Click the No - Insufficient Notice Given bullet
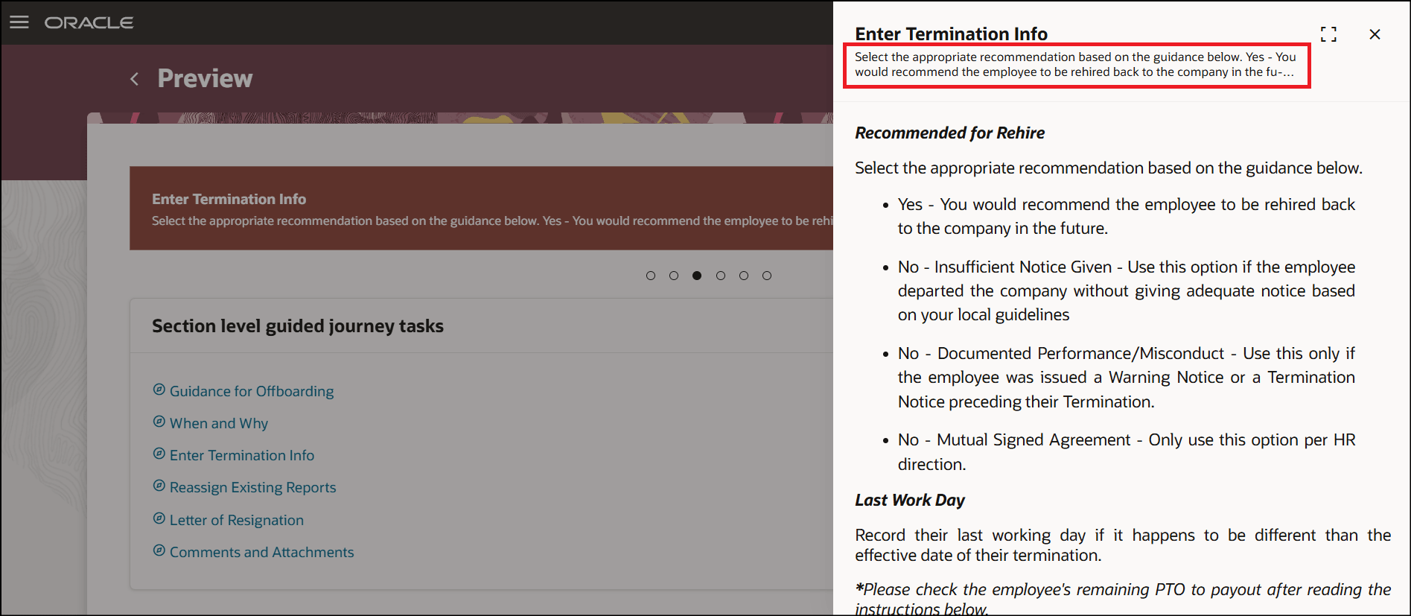1411x616 pixels. click(1127, 290)
